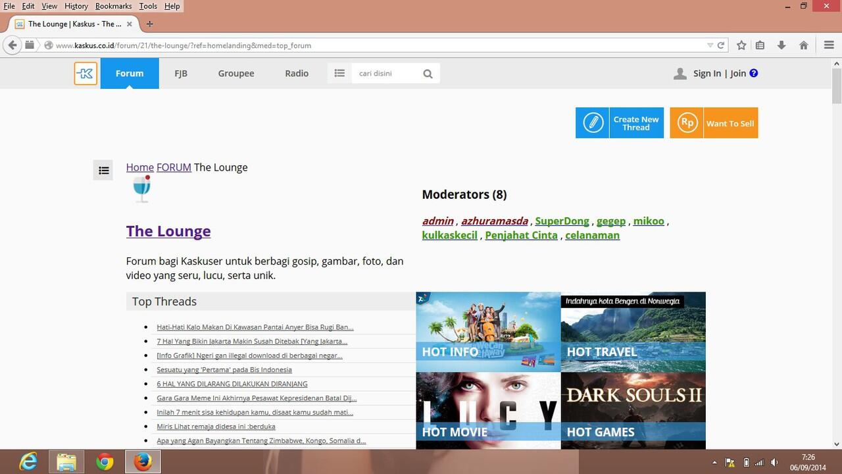Open The Lounge heading link
The image size is (842, 474).
pyautogui.click(x=168, y=231)
